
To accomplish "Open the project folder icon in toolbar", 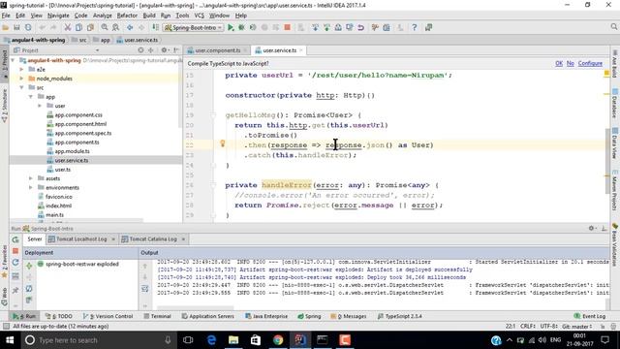I will [5, 27].
